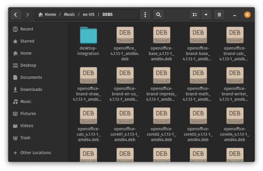Select Home in the path bar
The image size is (263, 171).
click(47, 15)
